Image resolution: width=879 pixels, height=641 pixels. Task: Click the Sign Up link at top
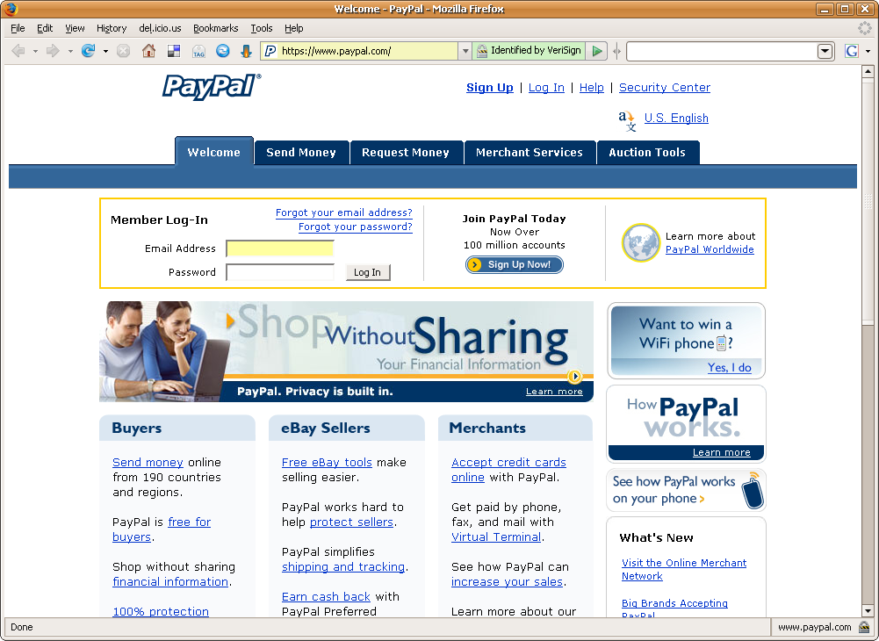tap(490, 88)
